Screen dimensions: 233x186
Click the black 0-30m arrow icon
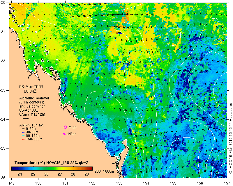(x=23, y=129)
